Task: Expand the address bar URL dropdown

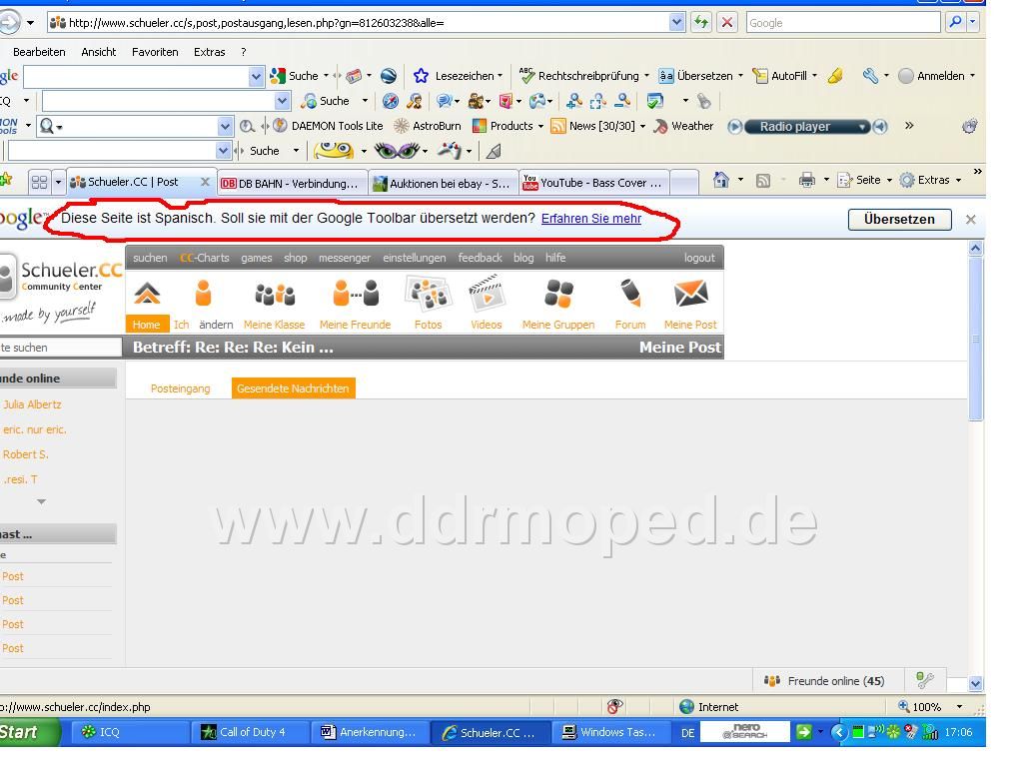Action: (676, 23)
